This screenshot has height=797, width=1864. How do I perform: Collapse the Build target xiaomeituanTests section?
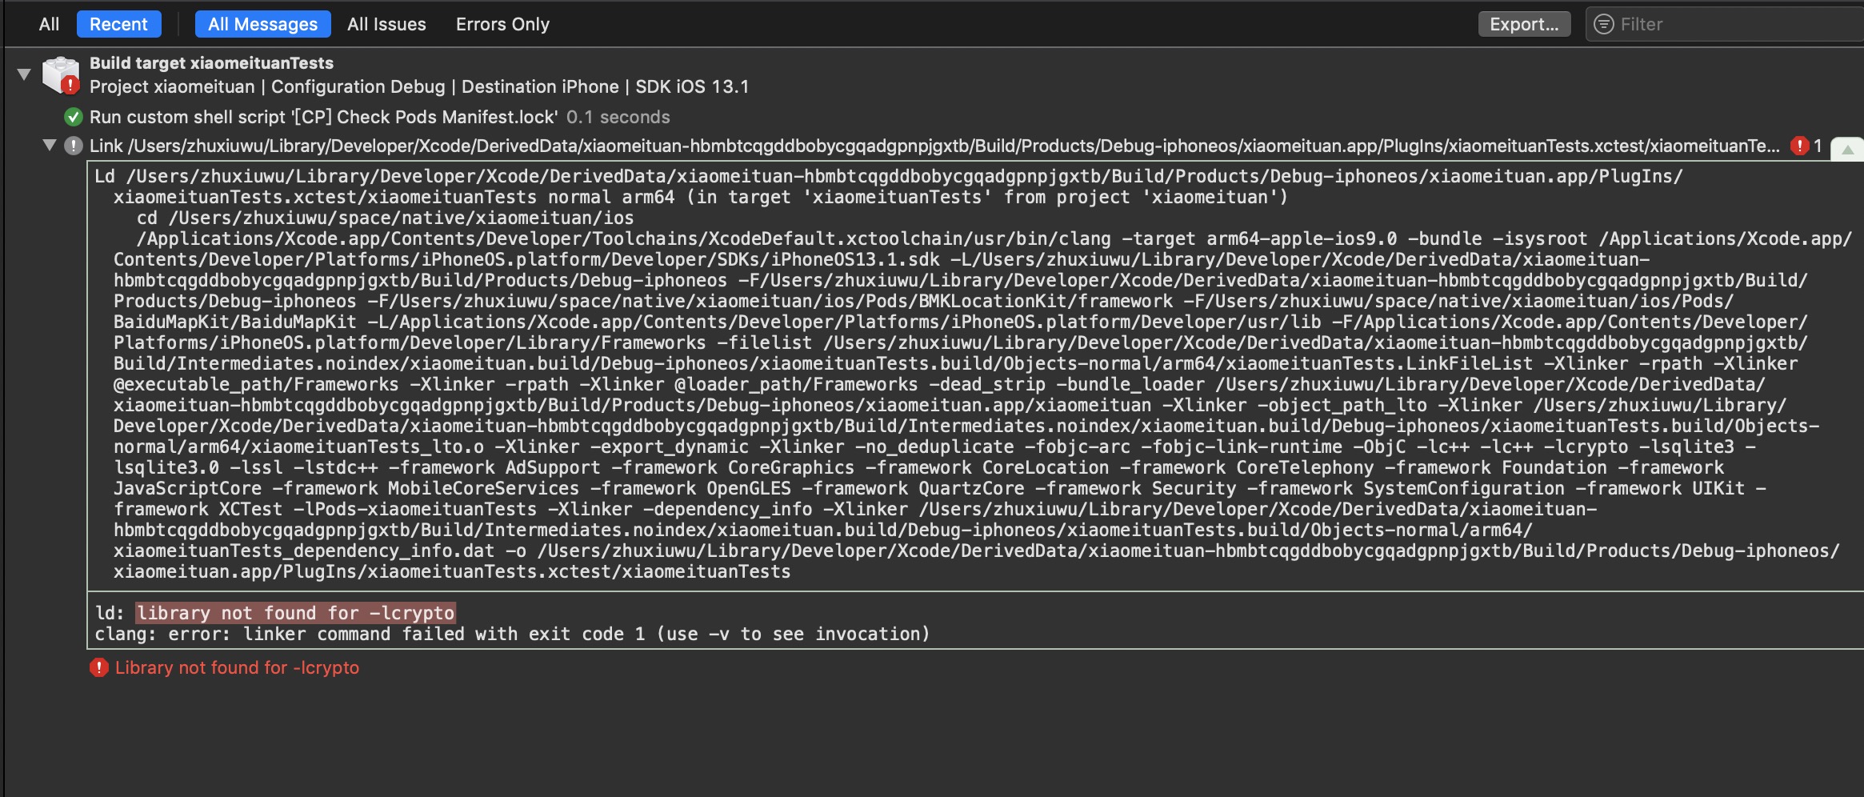22,74
